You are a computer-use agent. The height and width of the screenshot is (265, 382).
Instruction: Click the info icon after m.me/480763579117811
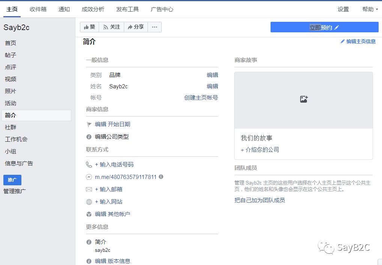click(161, 177)
